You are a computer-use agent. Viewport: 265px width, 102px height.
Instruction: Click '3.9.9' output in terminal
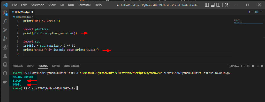click(x=17, y=81)
